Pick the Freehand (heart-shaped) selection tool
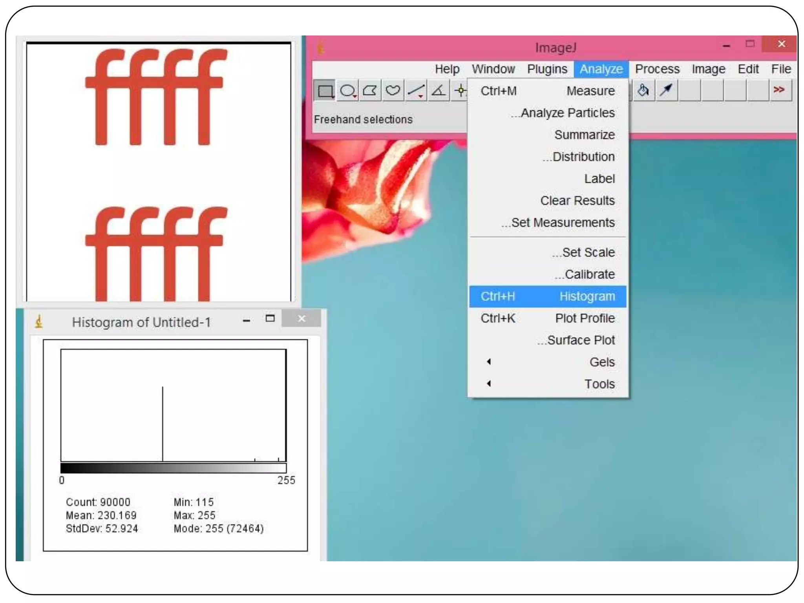The height and width of the screenshot is (603, 804). tap(393, 91)
